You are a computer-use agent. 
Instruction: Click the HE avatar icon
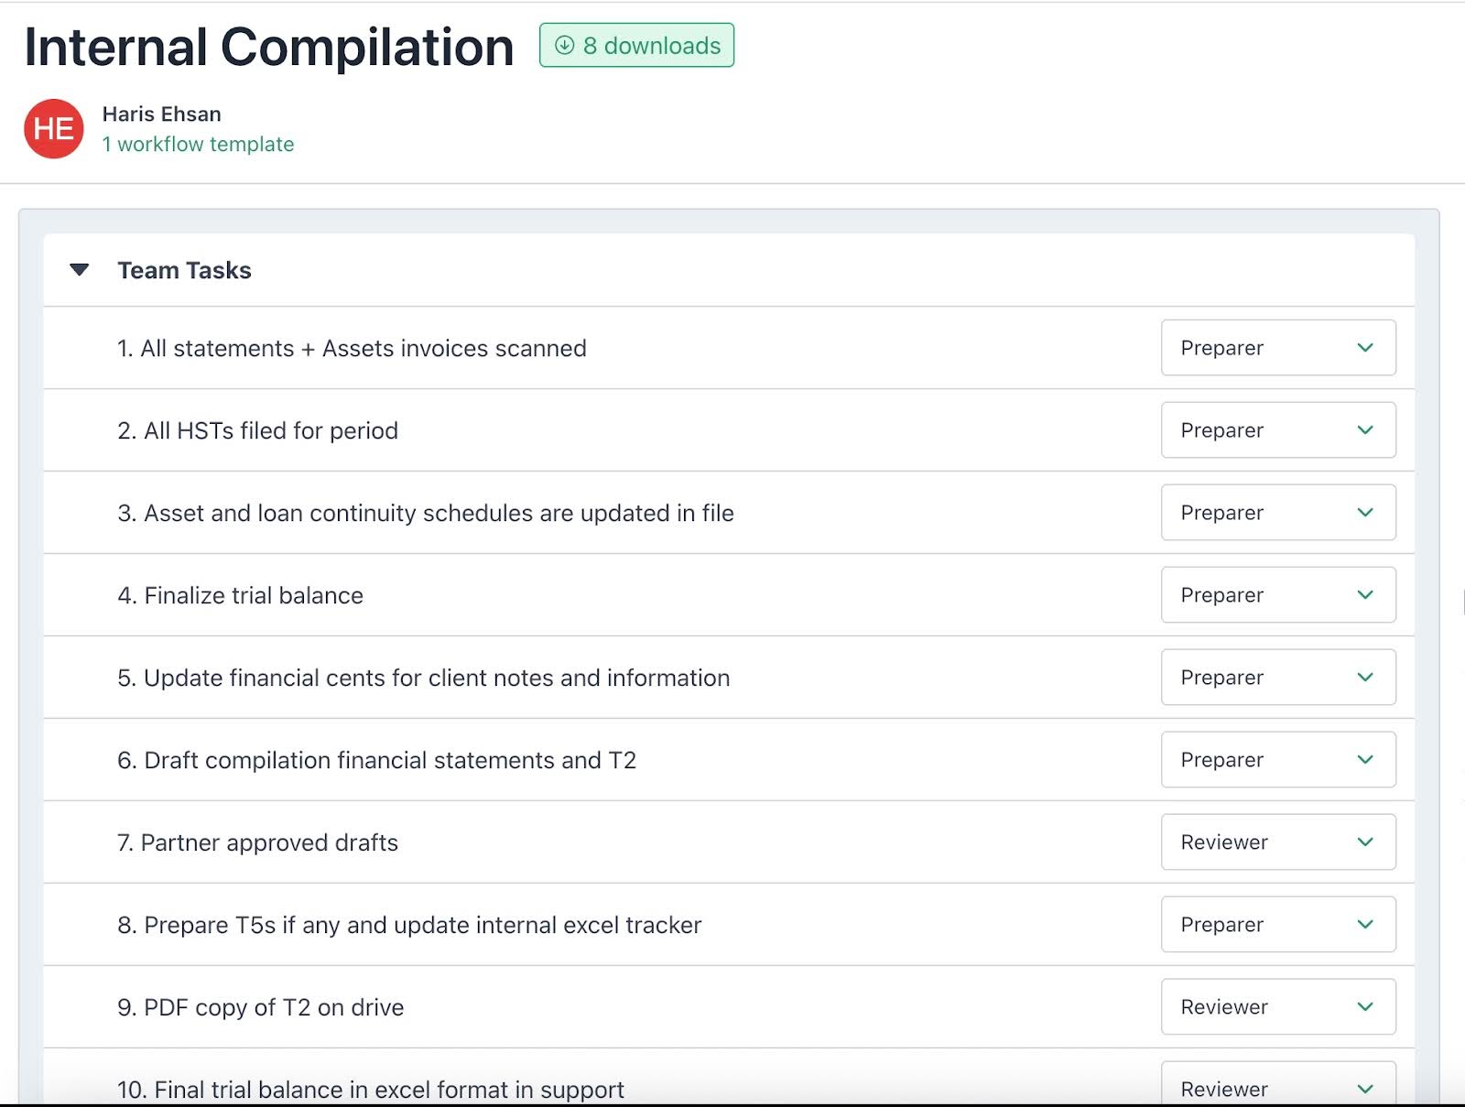53,128
